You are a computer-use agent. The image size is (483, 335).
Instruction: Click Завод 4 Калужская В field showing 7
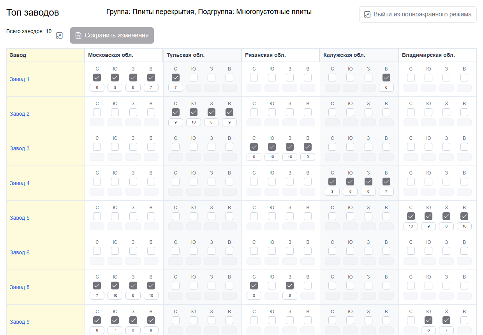pos(386,192)
